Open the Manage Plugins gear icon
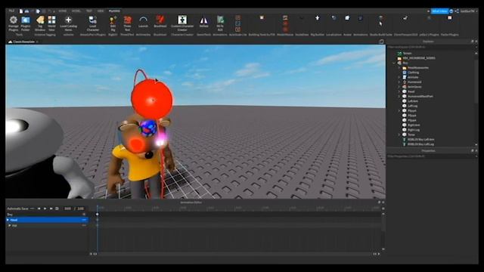This screenshot has height=272, width=484. point(14,20)
